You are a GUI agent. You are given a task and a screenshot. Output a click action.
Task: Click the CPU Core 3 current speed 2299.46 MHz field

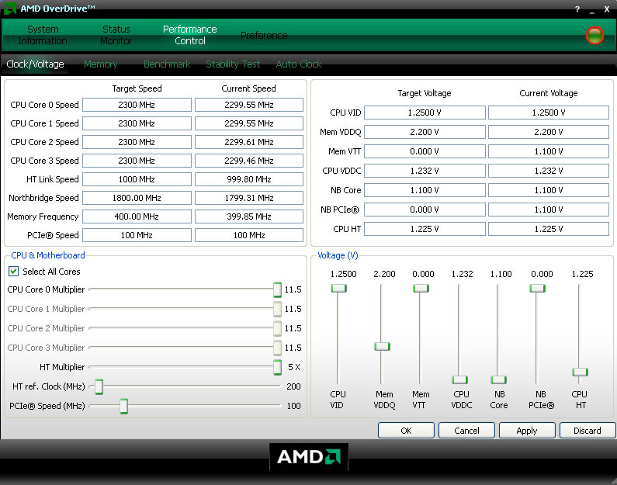249,161
